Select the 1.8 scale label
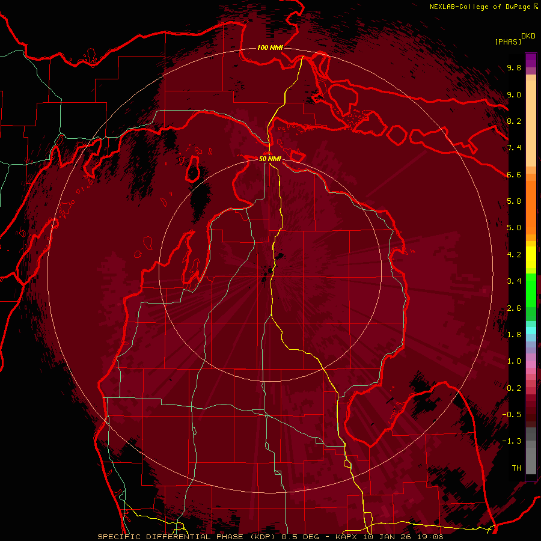 (514, 335)
